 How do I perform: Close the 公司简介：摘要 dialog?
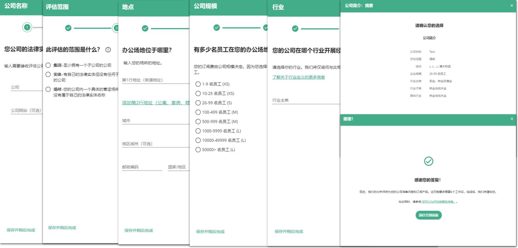(512, 5)
